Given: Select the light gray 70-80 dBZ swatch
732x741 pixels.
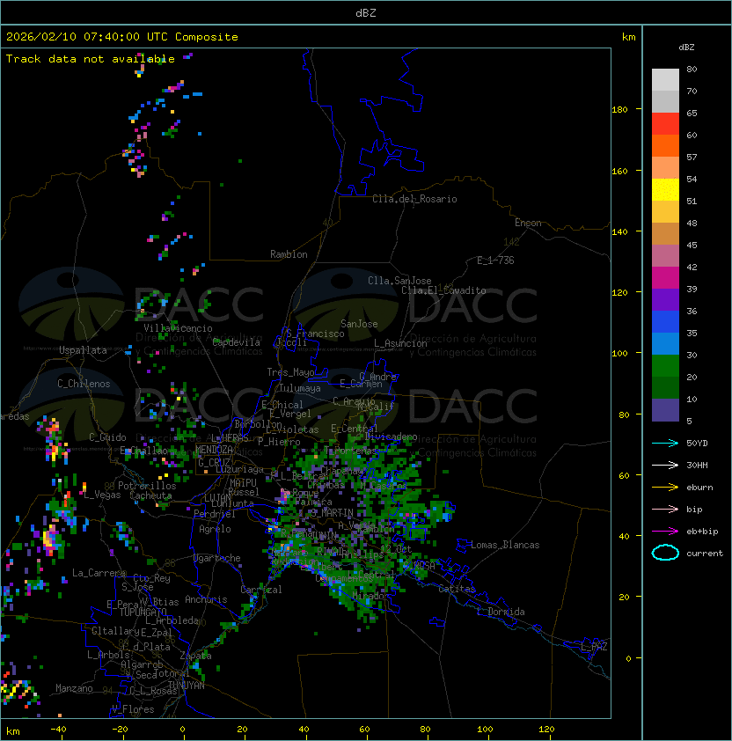Looking at the screenshot, I should pos(665,80).
